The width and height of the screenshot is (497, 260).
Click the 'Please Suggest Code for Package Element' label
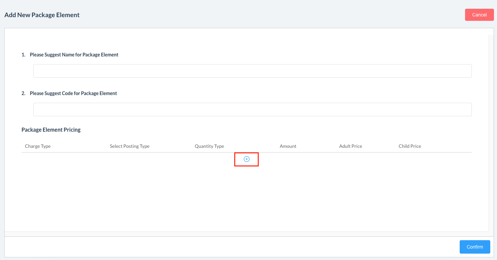tap(73, 93)
